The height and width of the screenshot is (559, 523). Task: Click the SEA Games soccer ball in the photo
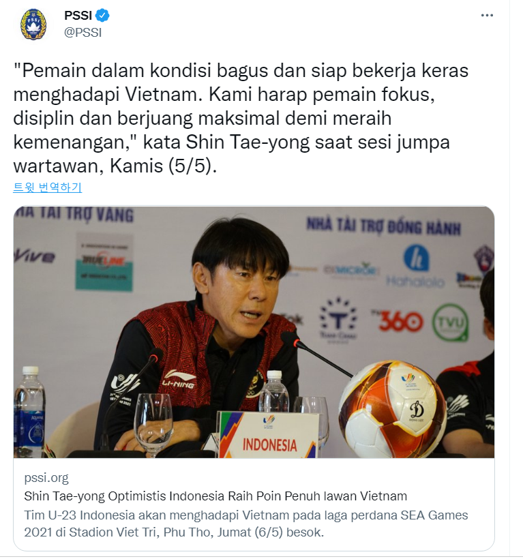click(x=392, y=410)
